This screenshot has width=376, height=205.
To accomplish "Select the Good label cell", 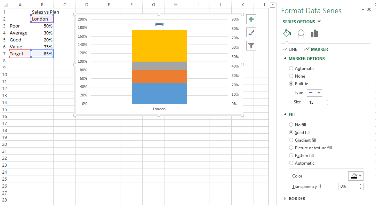I will (20, 40).
